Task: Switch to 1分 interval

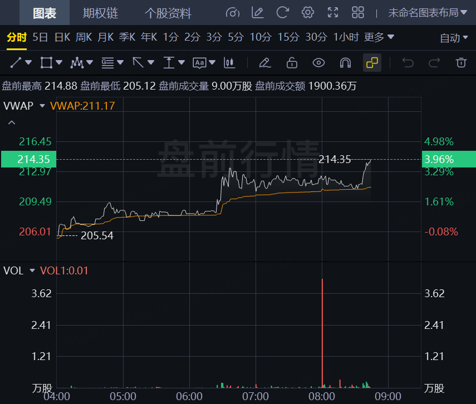Action: tap(170, 37)
